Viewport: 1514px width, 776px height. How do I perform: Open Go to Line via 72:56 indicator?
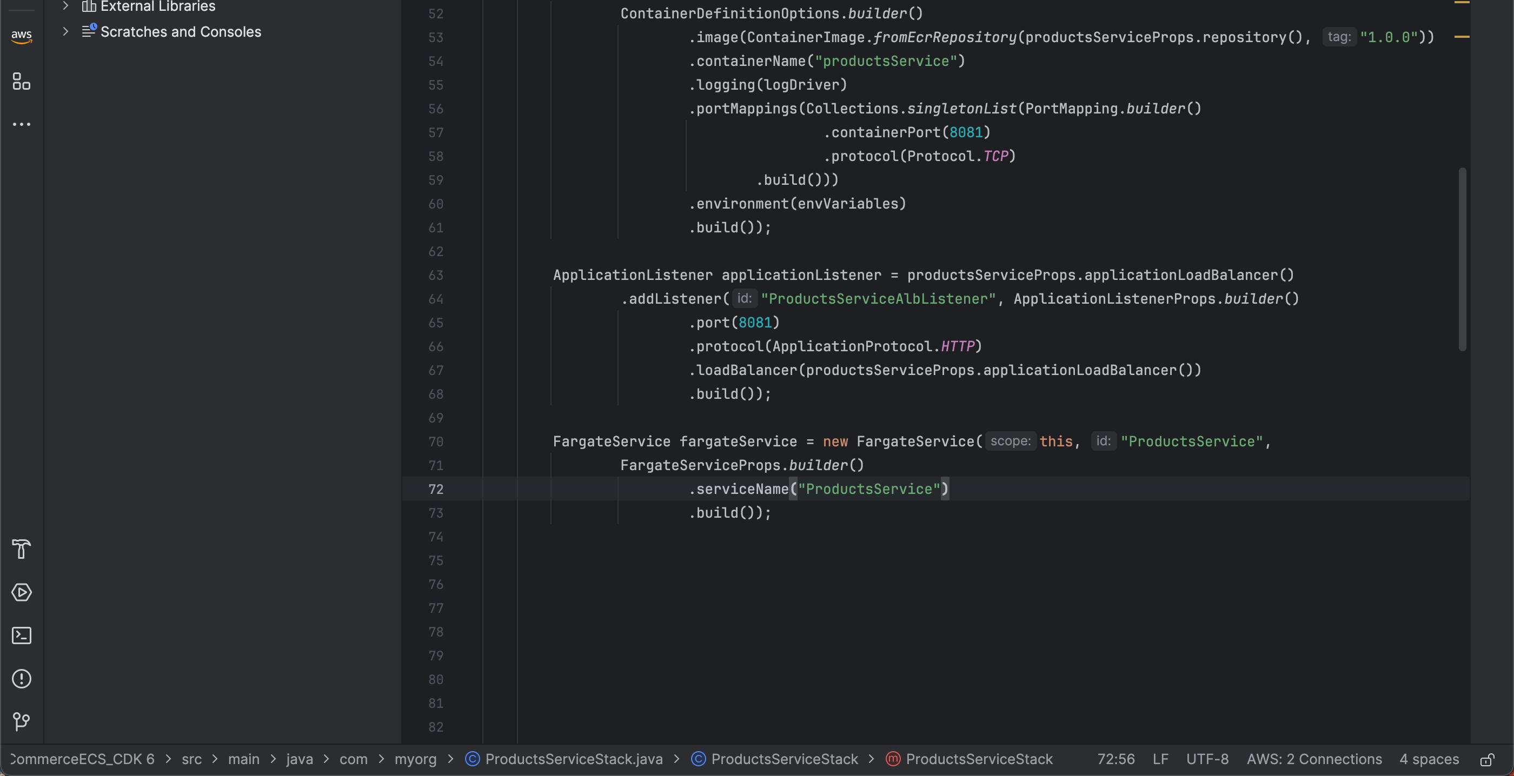click(x=1115, y=759)
